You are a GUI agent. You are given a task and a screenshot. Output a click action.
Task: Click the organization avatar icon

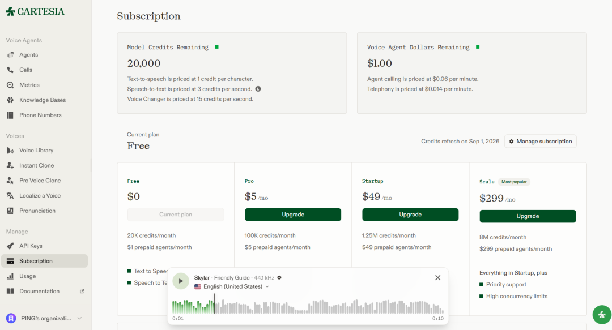(x=11, y=318)
